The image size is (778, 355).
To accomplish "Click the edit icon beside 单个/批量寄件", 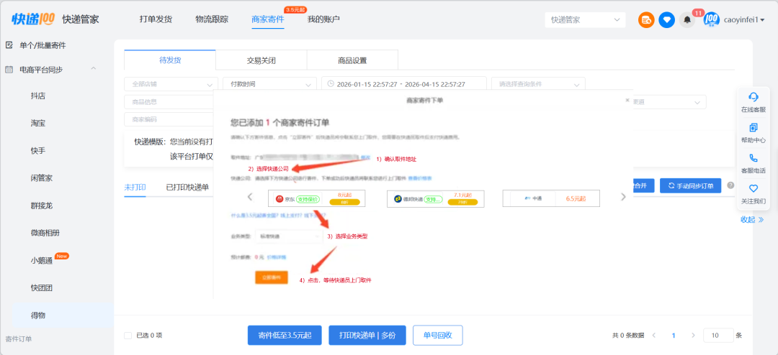I will 9,45.
